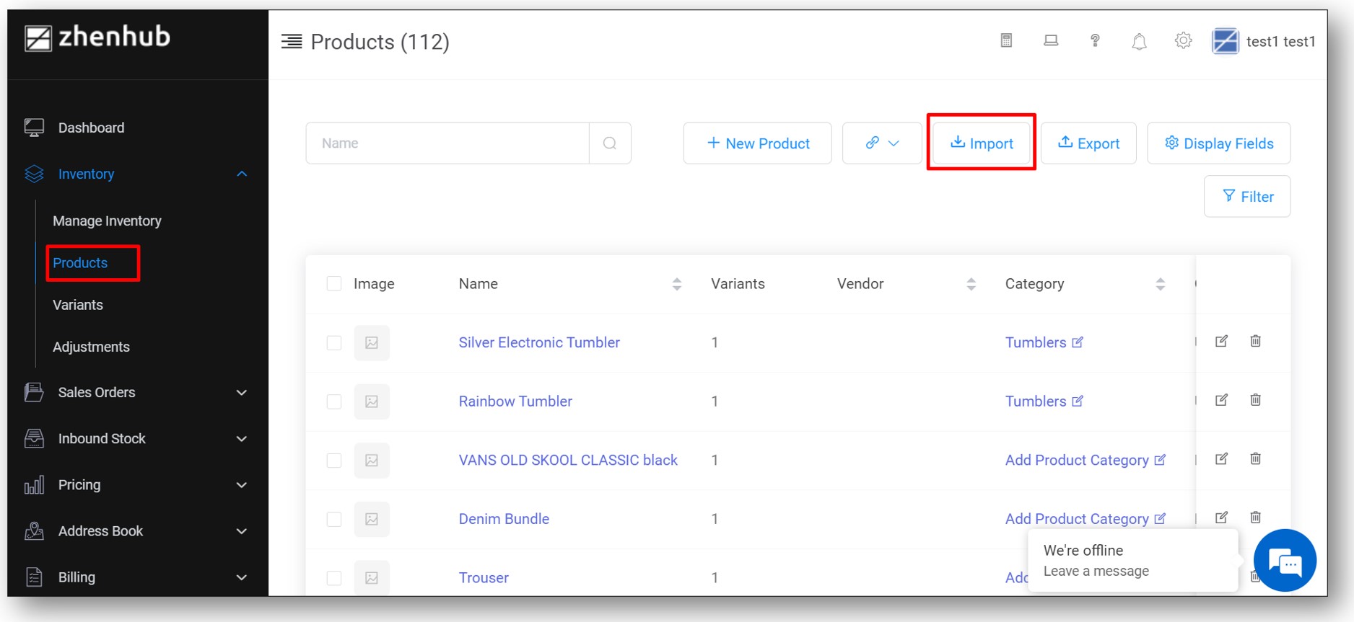Click the search magnifier icon

610,143
